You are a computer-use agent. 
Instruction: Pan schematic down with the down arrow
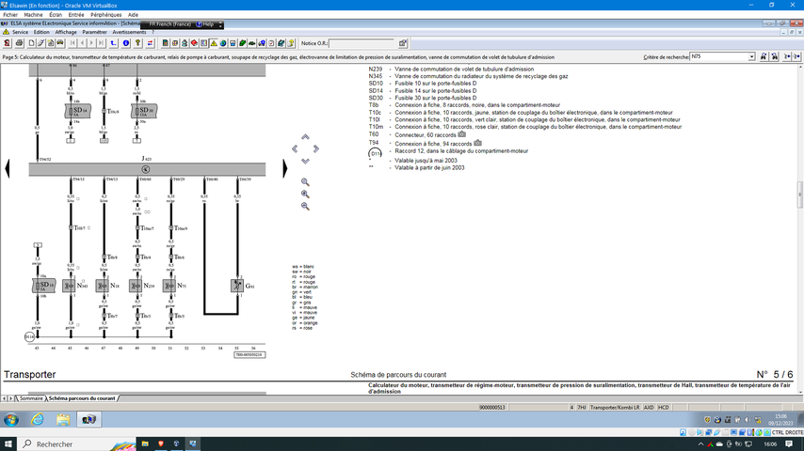(305, 161)
